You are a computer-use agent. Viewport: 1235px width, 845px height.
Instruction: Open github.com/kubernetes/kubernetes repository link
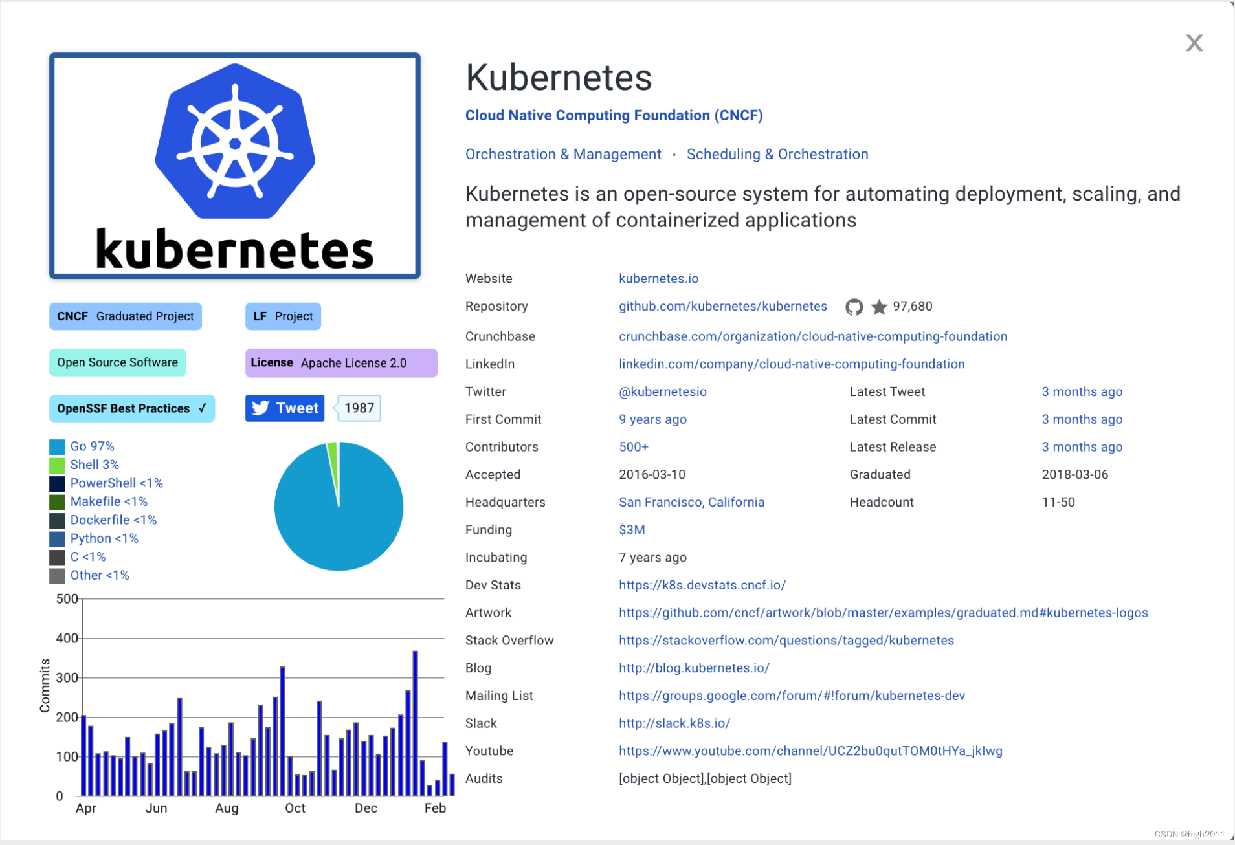723,306
